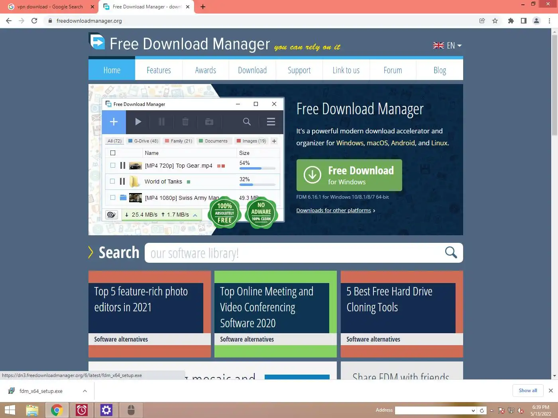Open Windows Start menu

[x=10, y=410]
